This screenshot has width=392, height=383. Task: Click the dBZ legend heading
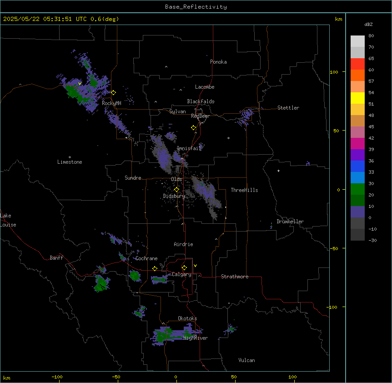[x=368, y=25]
